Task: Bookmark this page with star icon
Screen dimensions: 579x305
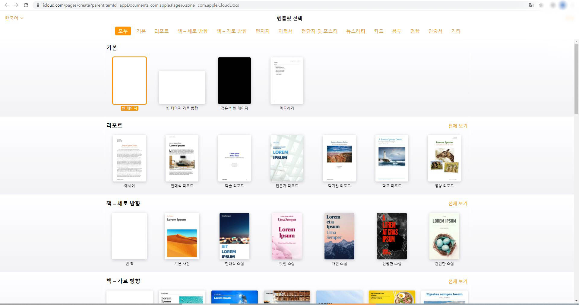Action: [x=541, y=5]
